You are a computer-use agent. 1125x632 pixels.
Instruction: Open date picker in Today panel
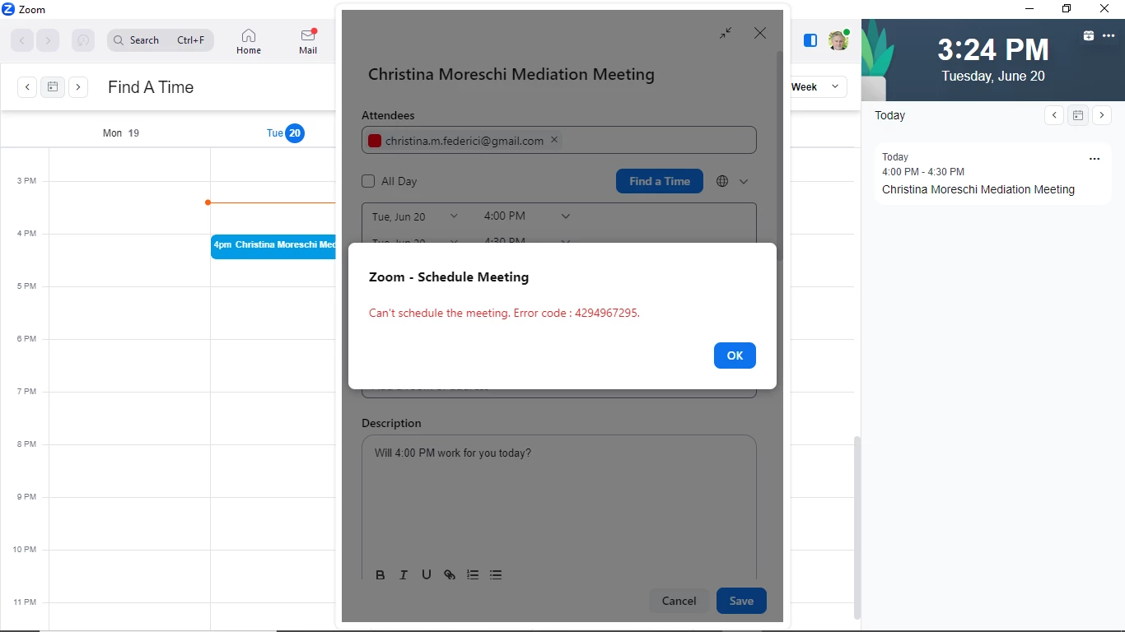1078,115
